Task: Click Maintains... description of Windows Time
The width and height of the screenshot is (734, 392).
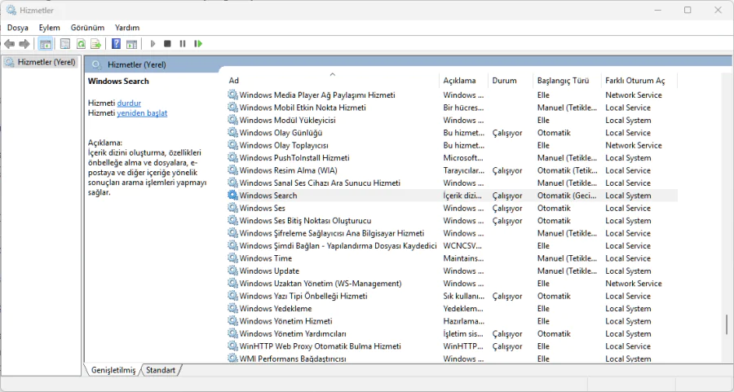Action: [463, 258]
